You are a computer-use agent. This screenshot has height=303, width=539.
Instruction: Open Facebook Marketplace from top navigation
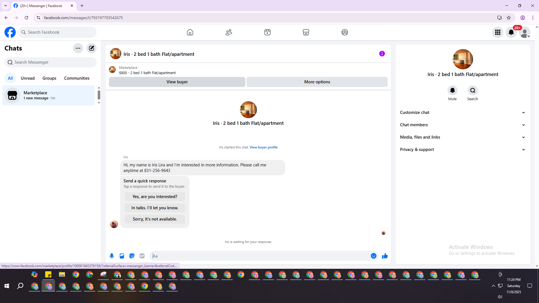point(306,32)
